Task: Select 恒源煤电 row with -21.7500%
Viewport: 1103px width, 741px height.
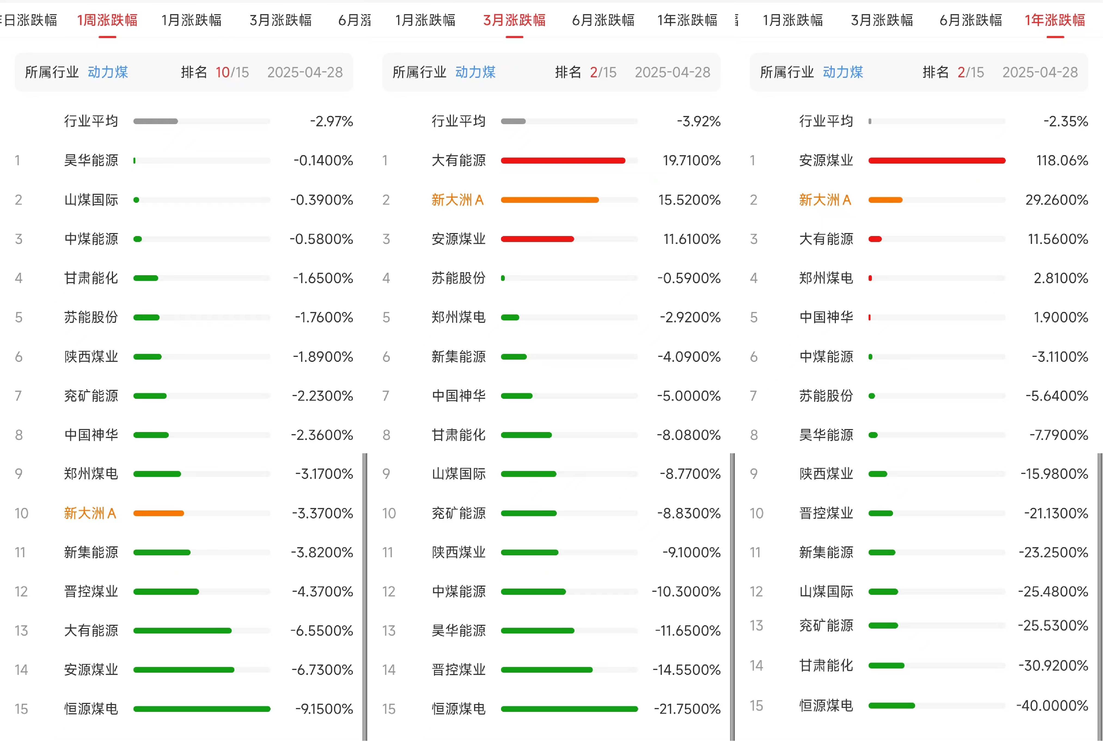Action: 552,709
